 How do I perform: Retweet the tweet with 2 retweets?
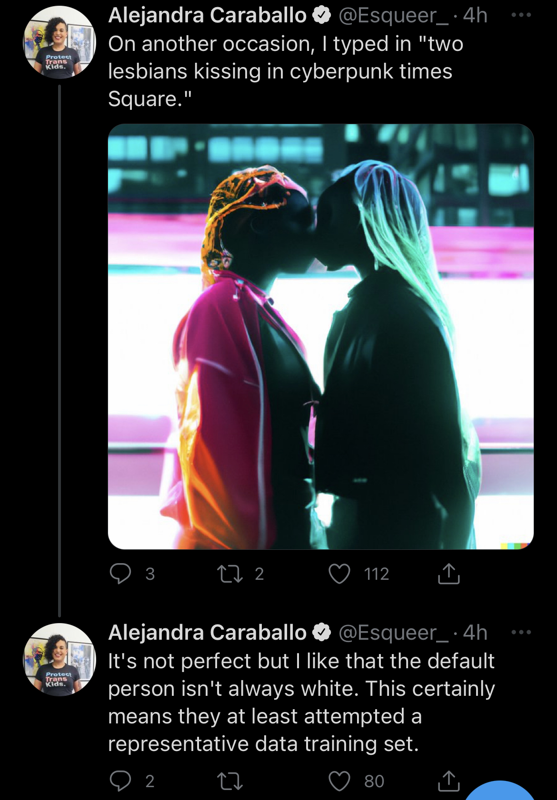pos(230,574)
